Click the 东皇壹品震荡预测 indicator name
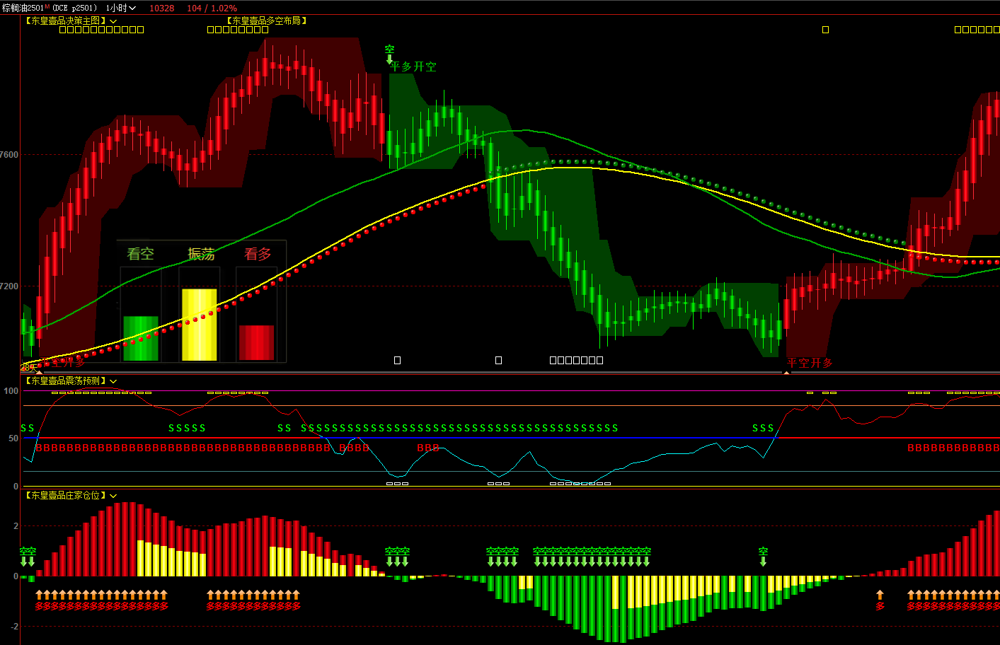This screenshot has height=645, width=1000. (x=66, y=380)
